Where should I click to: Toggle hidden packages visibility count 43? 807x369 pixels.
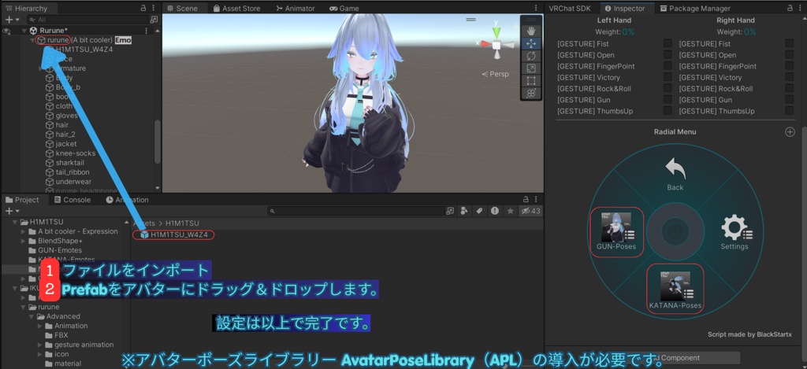[530, 211]
